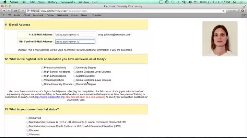Open the Safari menu
Screen dimensions: 247x138
(x=14, y=2)
